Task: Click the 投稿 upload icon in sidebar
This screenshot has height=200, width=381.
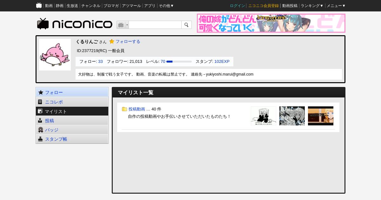Action: pyautogui.click(x=40, y=120)
